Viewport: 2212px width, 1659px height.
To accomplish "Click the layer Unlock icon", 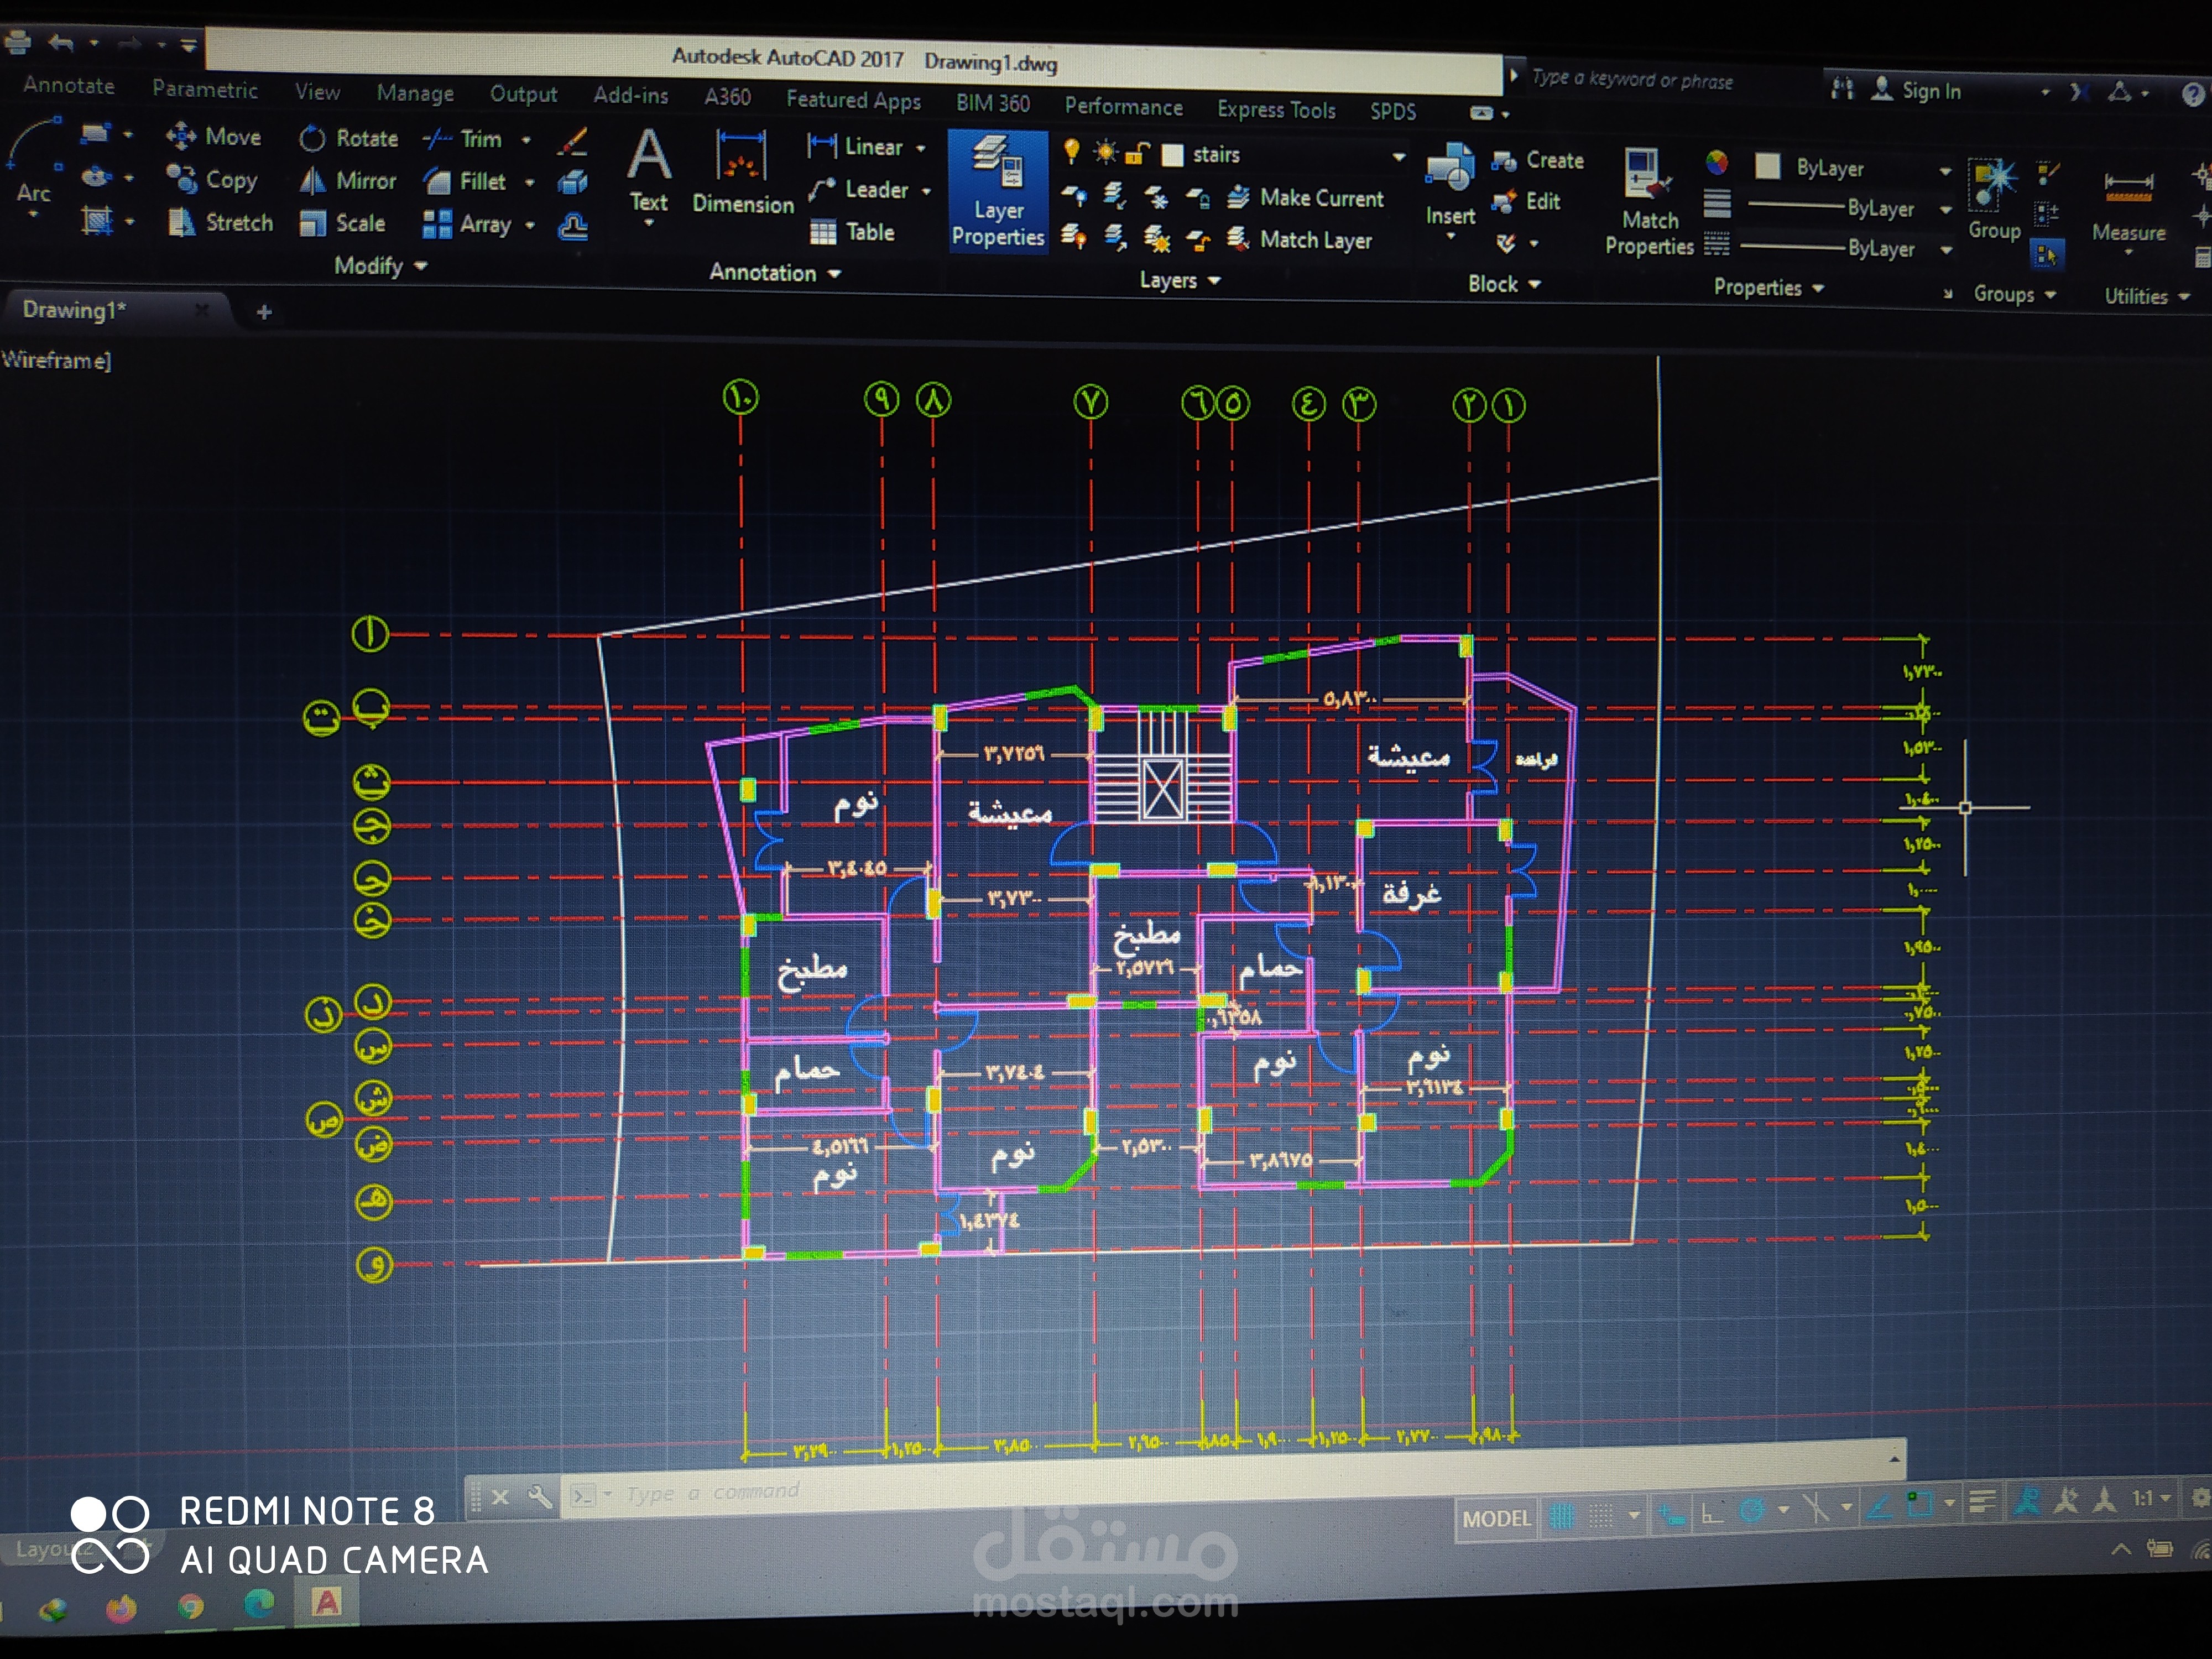I will pos(1198,240).
